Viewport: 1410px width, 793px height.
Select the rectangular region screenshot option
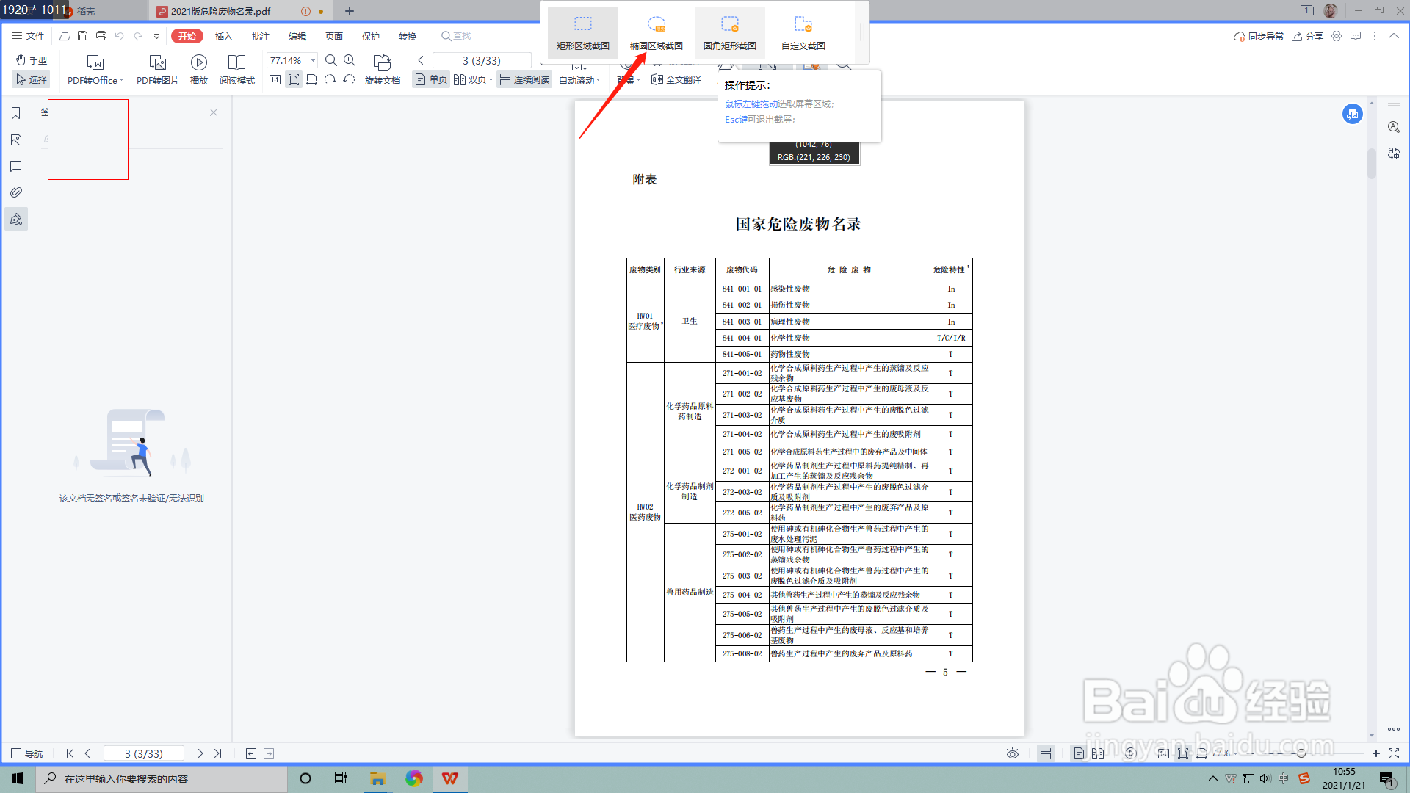[x=583, y=32]
